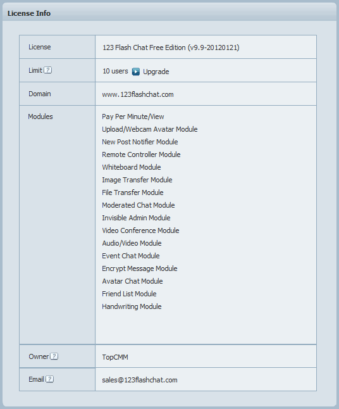Click the sales@123flashchat.com email address
Screen dimensions: 339x409
click(x=140, y=380)
